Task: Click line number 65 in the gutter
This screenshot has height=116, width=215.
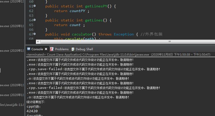Action: point(31,25)
